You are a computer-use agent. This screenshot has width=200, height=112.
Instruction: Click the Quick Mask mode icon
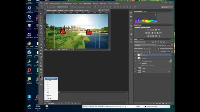pos(41,81)
